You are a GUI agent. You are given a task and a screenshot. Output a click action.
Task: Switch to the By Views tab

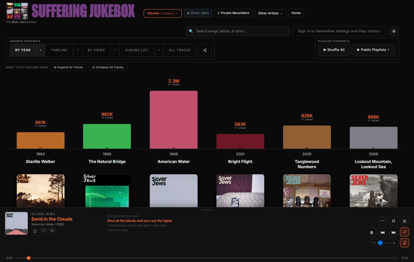click(x=96, y=50)
